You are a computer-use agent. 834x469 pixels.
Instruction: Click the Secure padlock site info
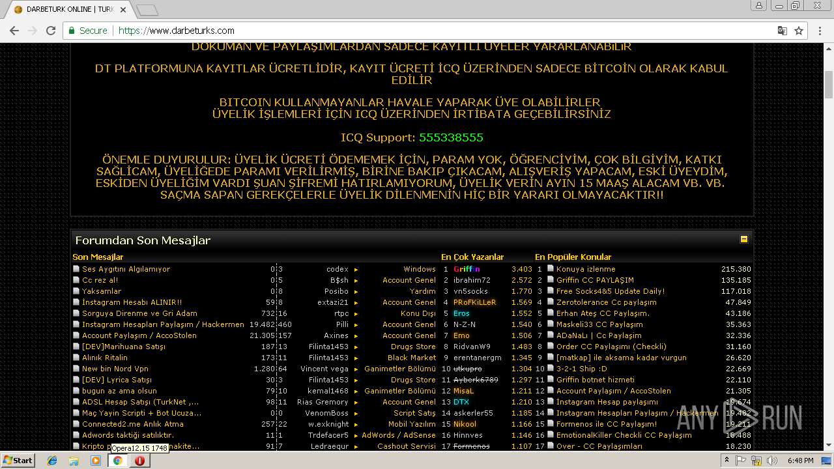point(88,31)
